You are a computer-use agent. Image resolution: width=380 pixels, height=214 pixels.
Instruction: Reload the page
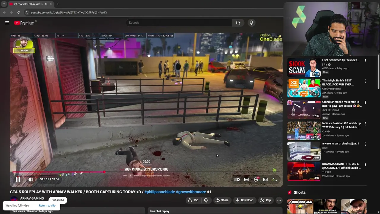point(18,12)
